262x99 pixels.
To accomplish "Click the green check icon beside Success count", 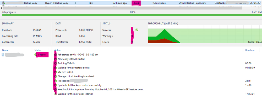I will click(137, 30).
